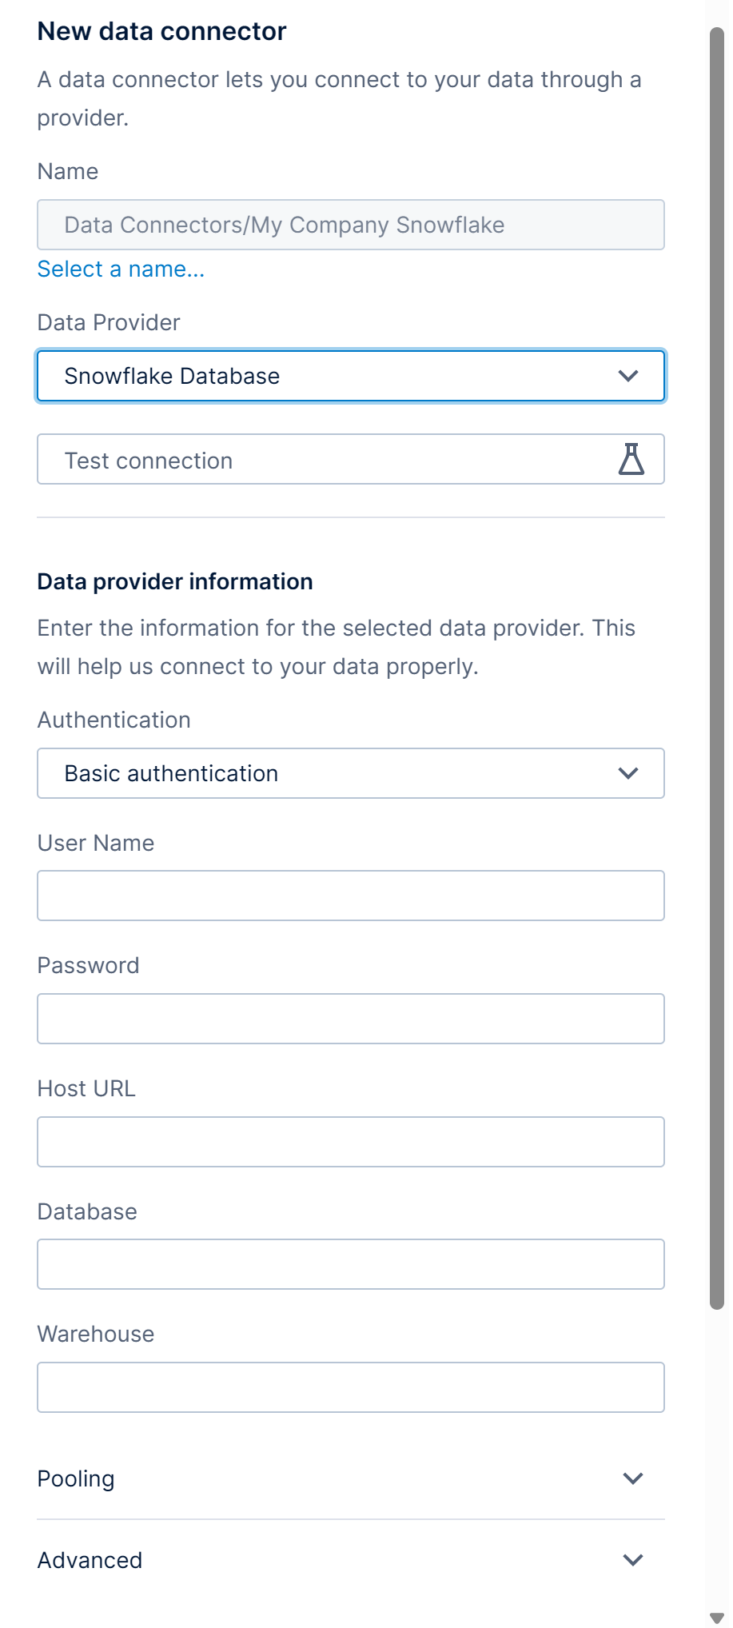The image size is (733, 1628).
Task: Click the flask test connection icon
Action: point(631,460)
